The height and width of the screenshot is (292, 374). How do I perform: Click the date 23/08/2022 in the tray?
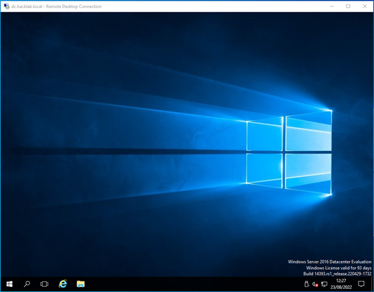(x=341, y=287)
